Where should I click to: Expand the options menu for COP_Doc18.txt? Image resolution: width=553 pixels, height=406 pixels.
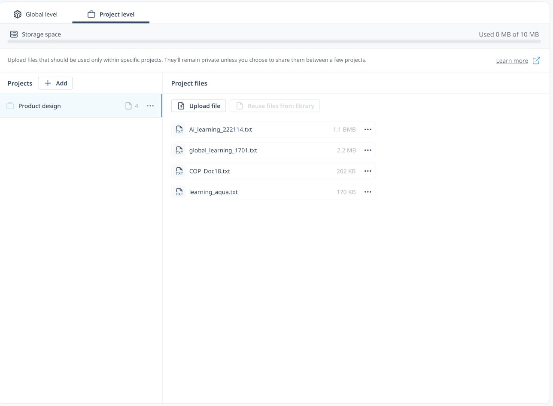coord(368,171)
